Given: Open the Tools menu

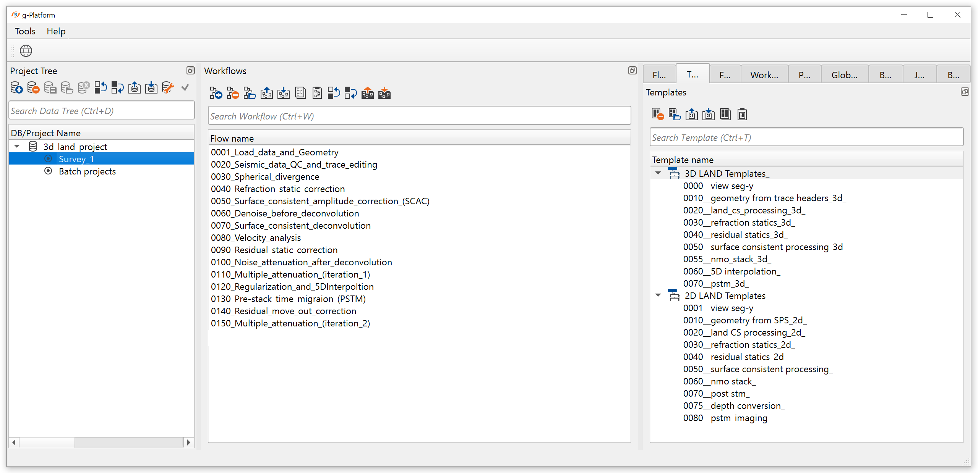Looking at the screenshot, I should [25, 31].
